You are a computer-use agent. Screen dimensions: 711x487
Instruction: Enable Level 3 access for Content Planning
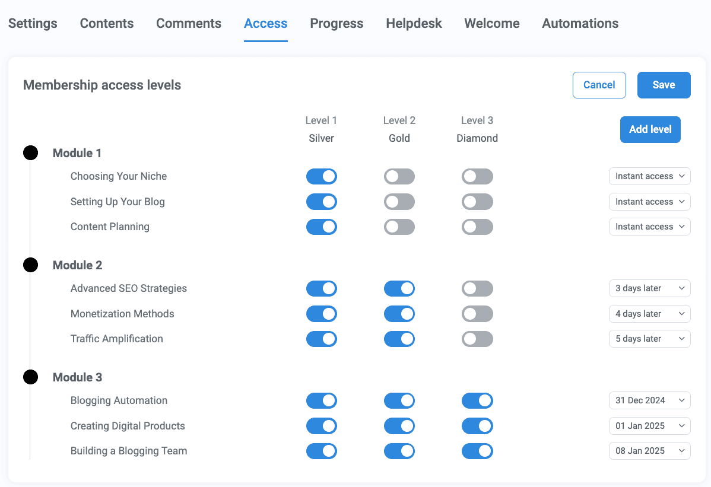pos(477,227)
